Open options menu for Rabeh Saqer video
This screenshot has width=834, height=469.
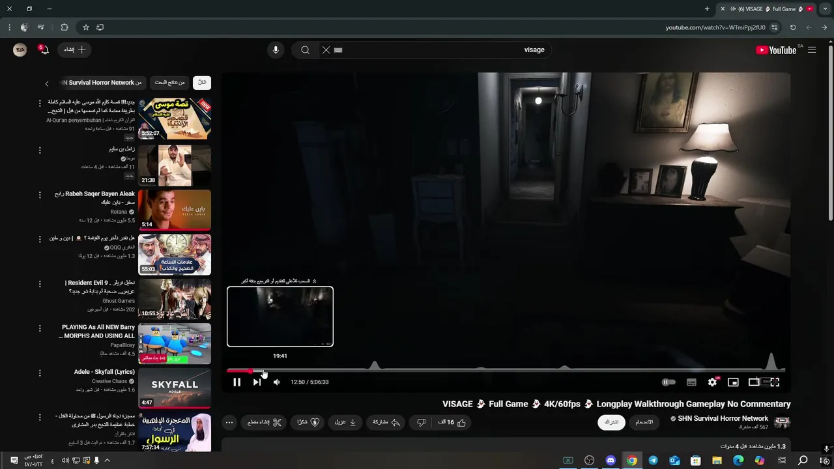point(40,195)
